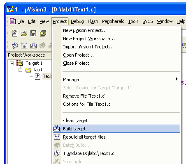186x164 pixels.
Task: Click the µVision3 title bar app icon
Action: (9, 9)
